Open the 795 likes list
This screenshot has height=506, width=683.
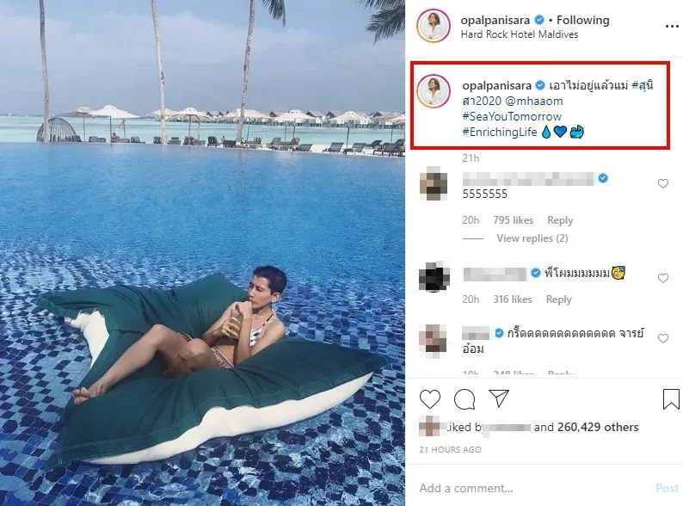click(513, 220)
